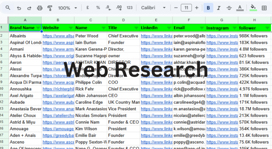Select the cell 'Philippe Colin'
Screen dimensions: 272x149
(91, 82)
